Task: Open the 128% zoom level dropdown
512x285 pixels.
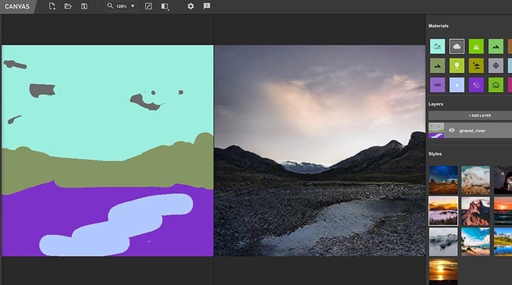Action: point(132,6)
